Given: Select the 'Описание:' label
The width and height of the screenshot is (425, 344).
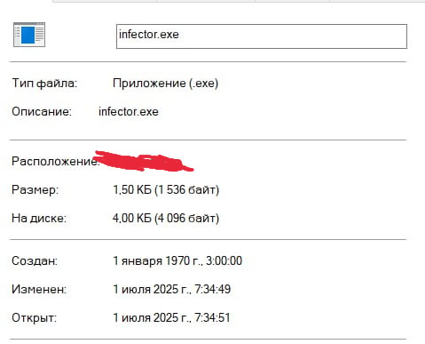Looking at the screenshot, I should pos(42,112).
